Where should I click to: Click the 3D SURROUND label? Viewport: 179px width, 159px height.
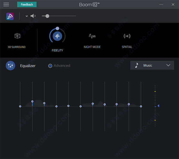pyautogui.click(x=16, y=47)
